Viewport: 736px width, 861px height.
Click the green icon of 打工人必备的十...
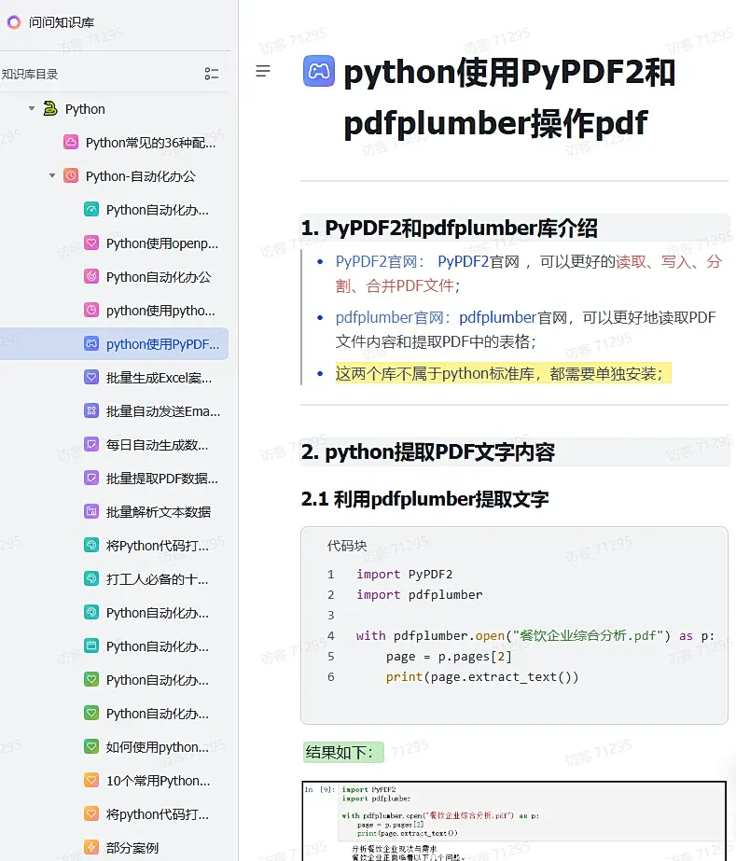pyautogui.click(x=91, y=578)
